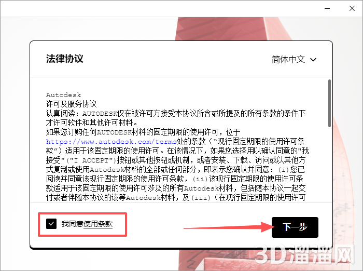
Task: Click the 下一步 button
Action: point(295,227)
